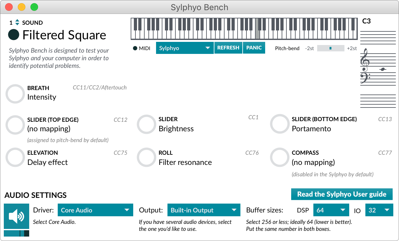Click the dark circle beside Filtered Square

point(14,35)
